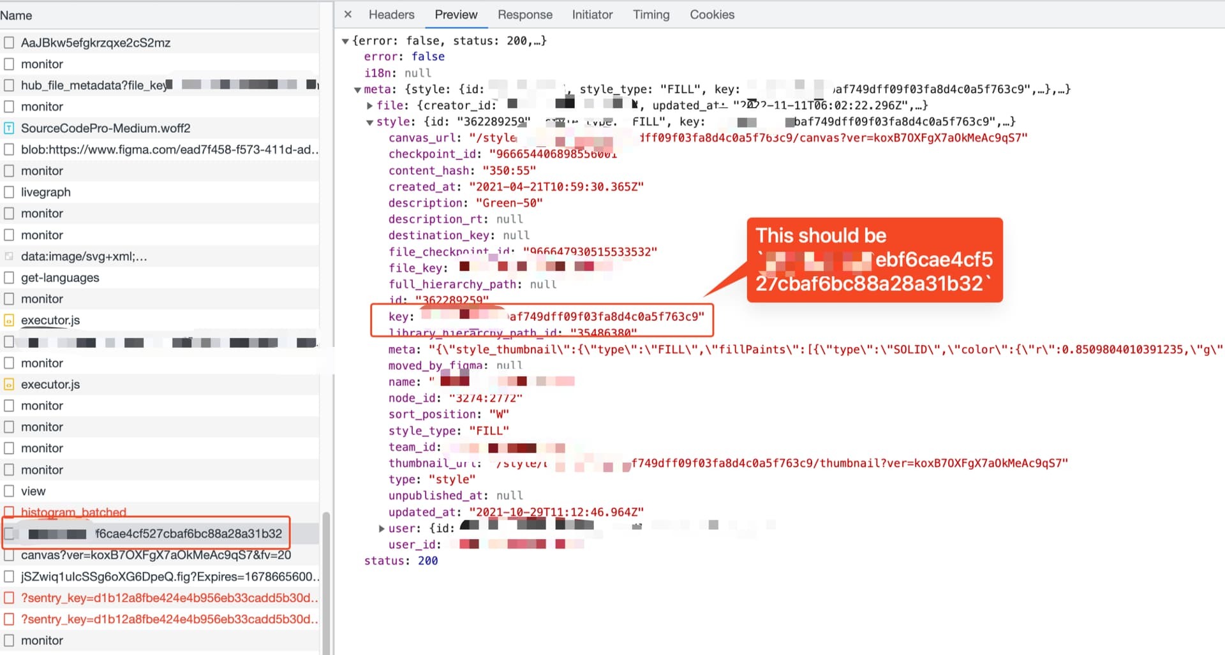Click the sort_position "W" value
This screenshot has height=655, width=1225.
(x=500, y=415)
